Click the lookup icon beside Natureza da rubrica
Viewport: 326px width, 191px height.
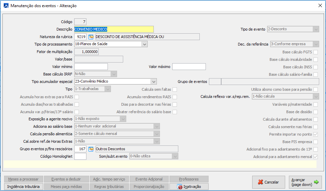[91, 37]
